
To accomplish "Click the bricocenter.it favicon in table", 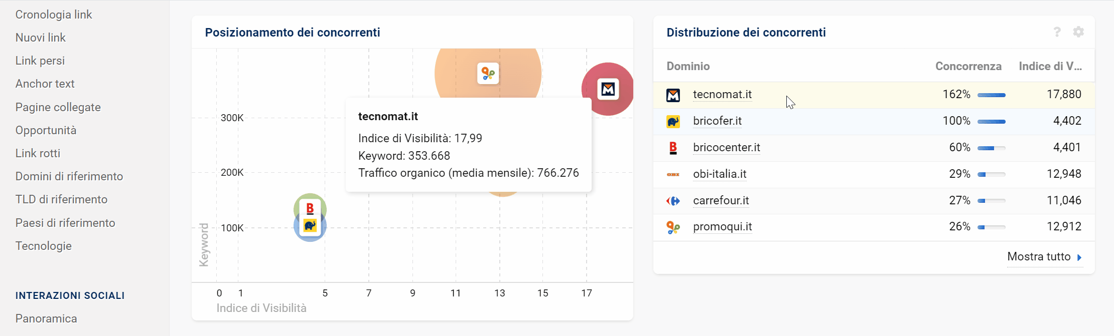I will coord(673,148).
